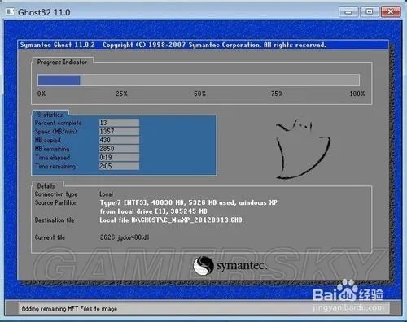Screen dimensions: 407x322
Task: Select the MB copied value field
Action: [119, 140]
